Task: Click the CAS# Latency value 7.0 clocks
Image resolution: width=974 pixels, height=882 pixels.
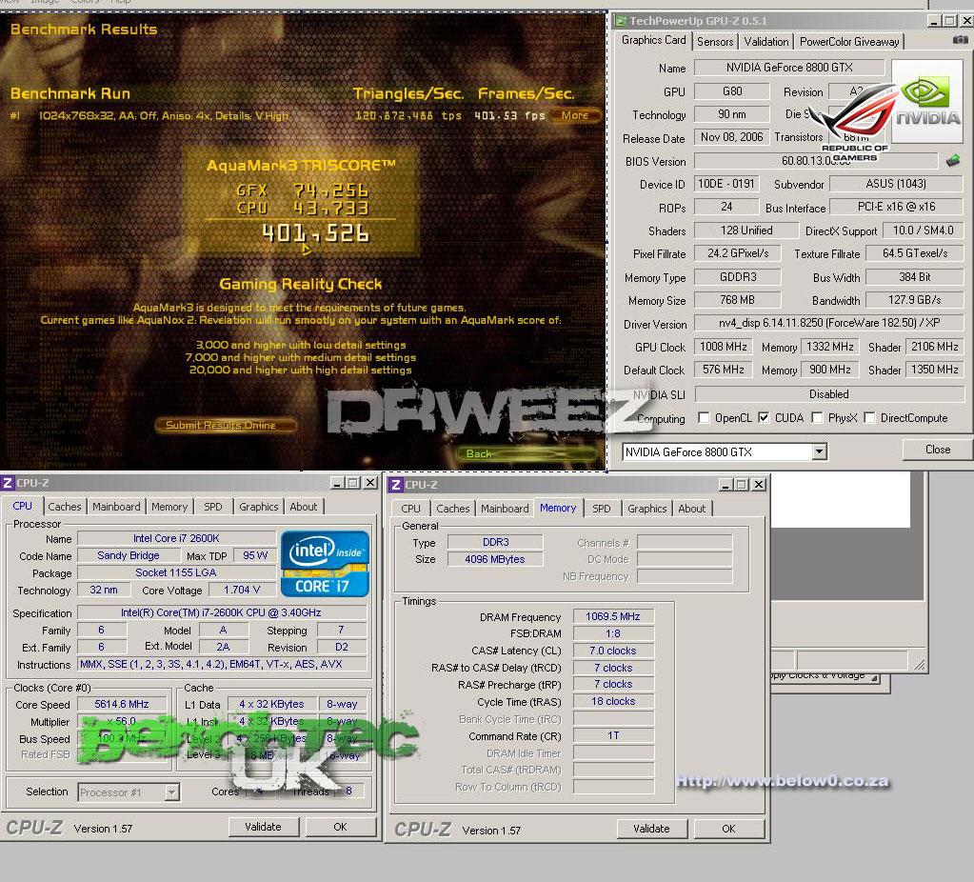Action: tap(612, 651)
